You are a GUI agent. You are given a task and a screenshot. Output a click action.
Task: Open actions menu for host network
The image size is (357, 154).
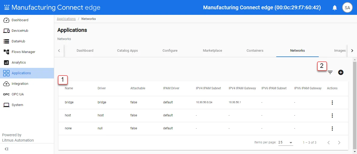tap(332, 116)
